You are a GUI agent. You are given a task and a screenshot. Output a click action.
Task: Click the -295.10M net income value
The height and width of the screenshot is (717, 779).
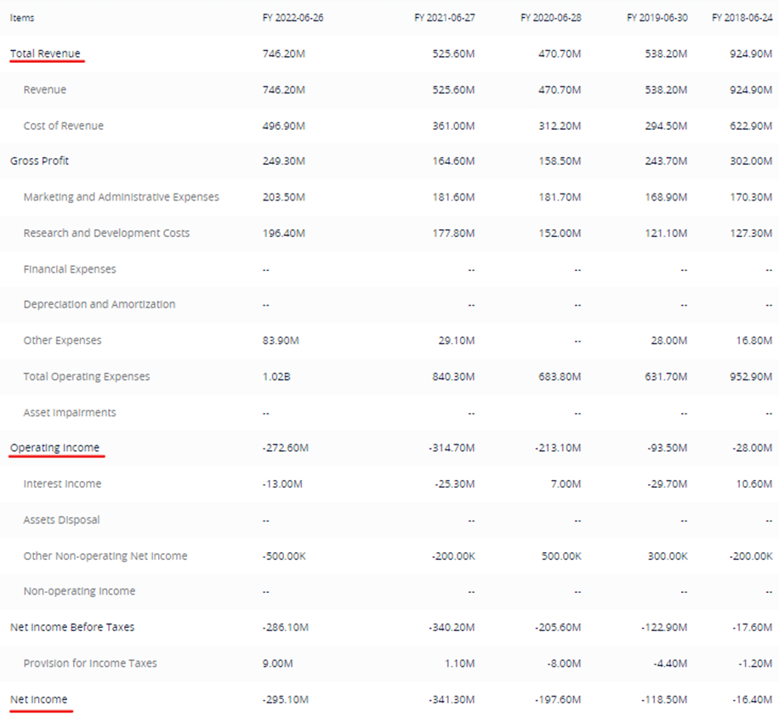click(x=286, y=699)
